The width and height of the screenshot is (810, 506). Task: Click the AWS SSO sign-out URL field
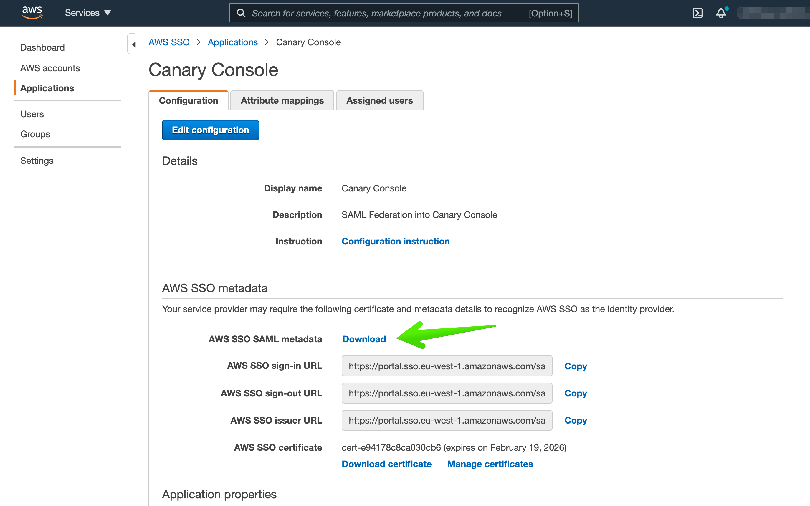[x=447, y=393]
